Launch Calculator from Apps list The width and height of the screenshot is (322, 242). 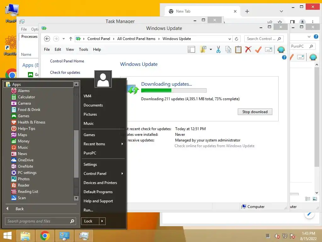pyautogui.click(x=23, y=97)
